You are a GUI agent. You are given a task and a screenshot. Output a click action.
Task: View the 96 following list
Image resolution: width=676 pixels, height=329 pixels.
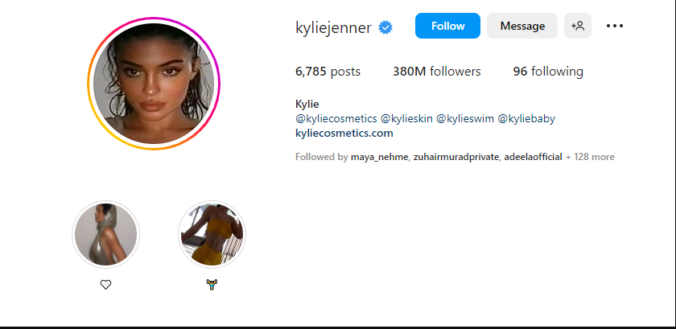[548, 72]
